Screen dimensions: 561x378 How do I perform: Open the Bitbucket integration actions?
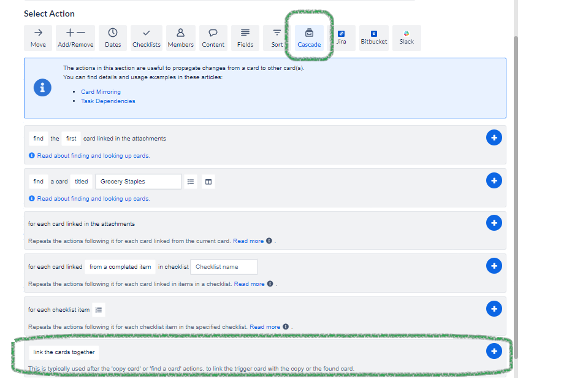tap(373, 37)
